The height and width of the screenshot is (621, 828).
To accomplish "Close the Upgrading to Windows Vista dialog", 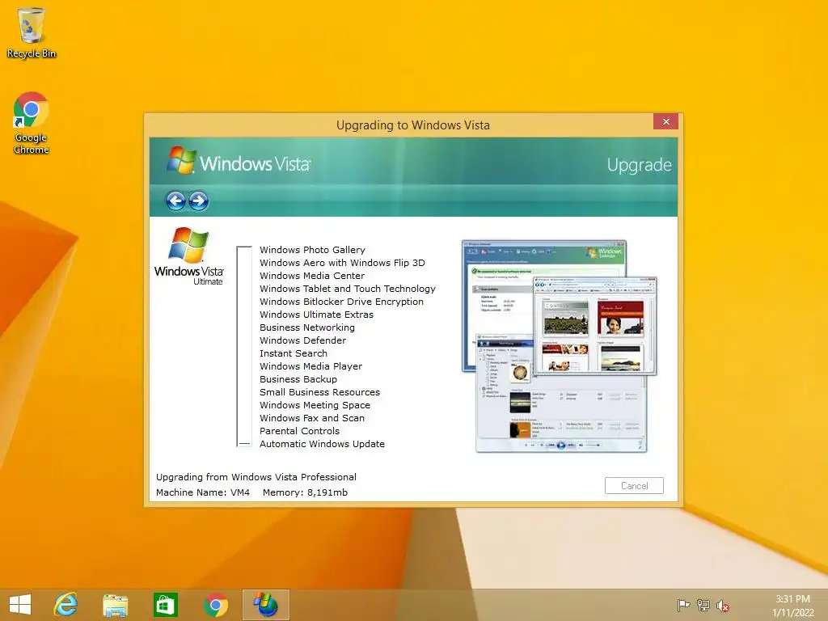I will click(666, 121).
